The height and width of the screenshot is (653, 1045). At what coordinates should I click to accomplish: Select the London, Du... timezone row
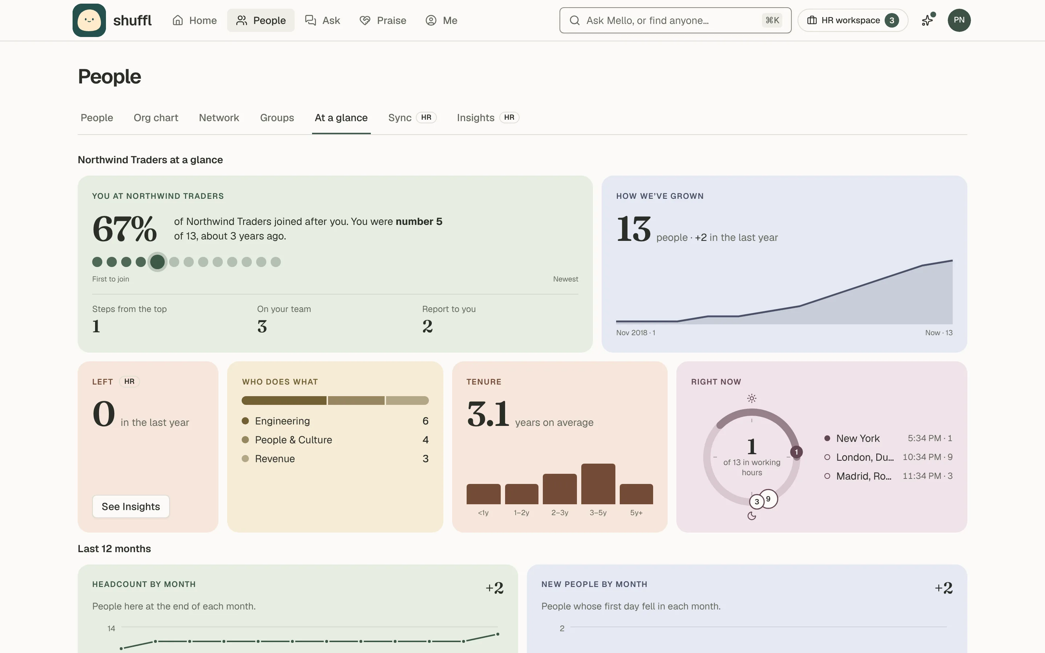click(x=888, y=457)
